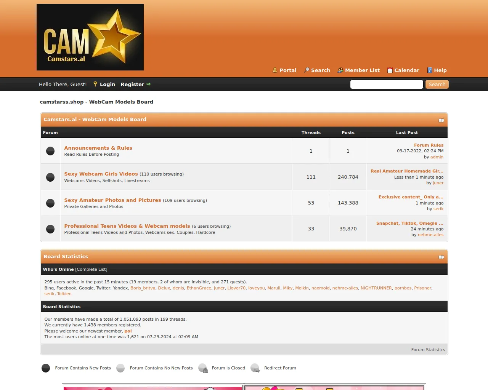Click the Redirect Forum legend icon
The width and height of the screenshot is (488, 390).
tap(255, 368)
